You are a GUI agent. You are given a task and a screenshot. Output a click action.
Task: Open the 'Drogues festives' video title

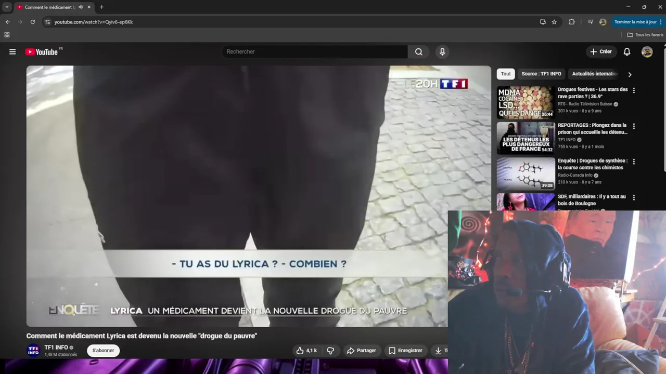point(593,93)
